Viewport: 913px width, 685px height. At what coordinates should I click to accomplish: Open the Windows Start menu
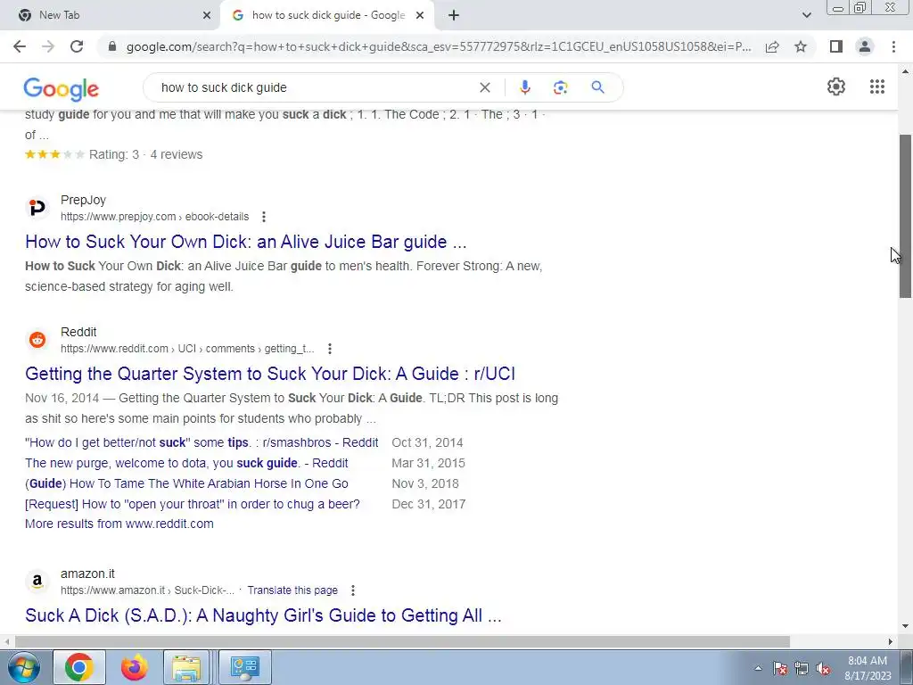click(22, 667)
